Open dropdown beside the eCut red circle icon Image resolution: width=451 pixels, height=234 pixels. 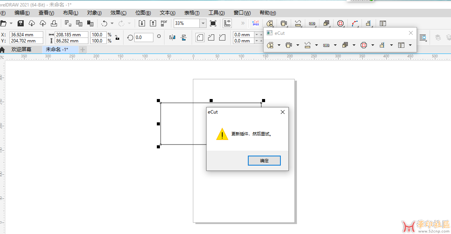point(373,45)
